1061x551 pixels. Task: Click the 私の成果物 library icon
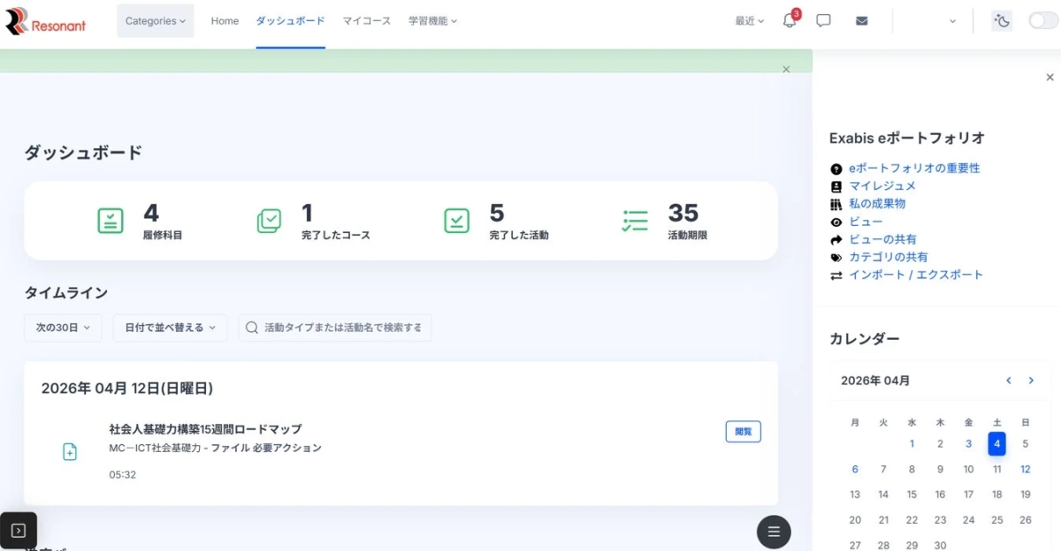[838, 203]
